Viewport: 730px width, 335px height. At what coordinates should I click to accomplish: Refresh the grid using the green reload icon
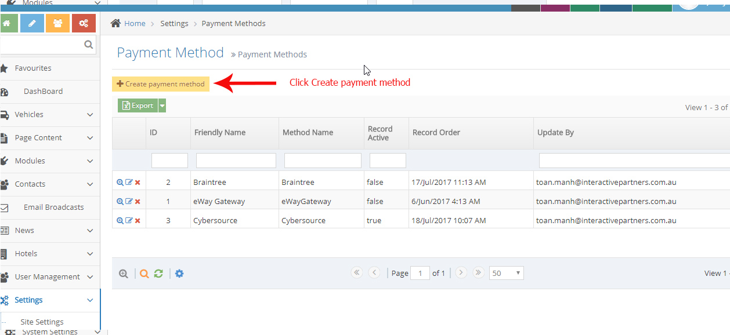click(158, 273)
